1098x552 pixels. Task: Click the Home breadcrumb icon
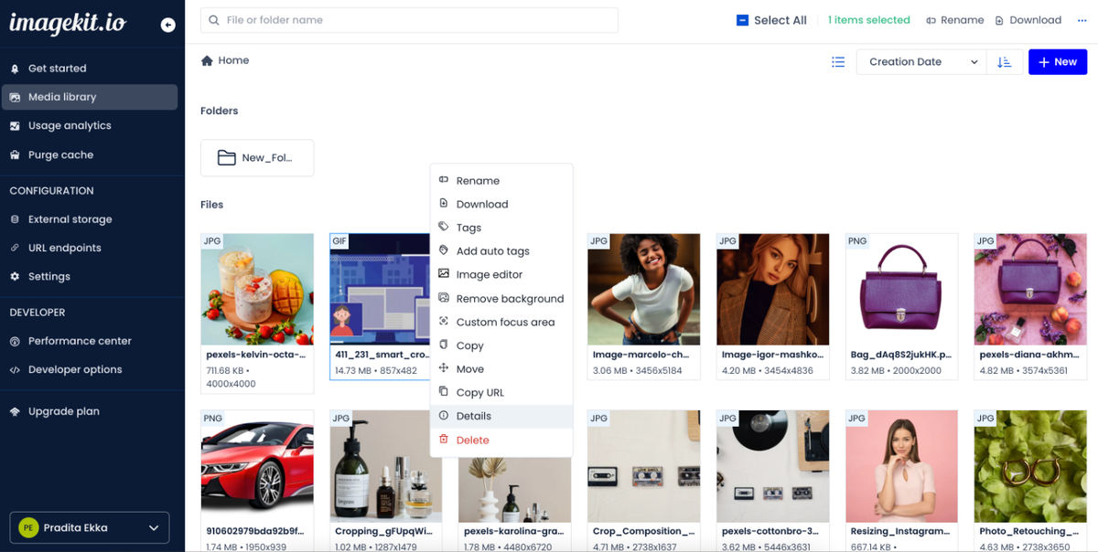207,59
